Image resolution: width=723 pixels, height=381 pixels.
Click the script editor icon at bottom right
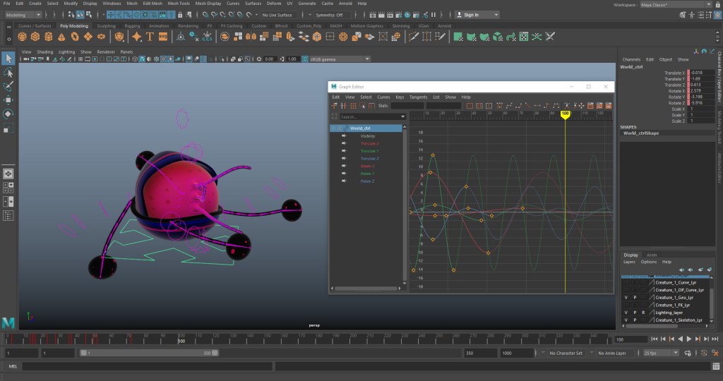tap(715, 366)
